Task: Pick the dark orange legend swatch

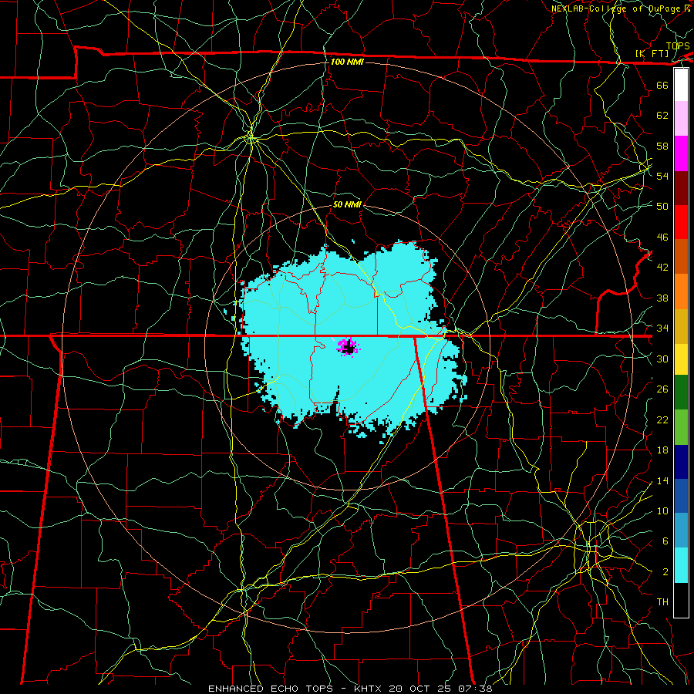Action: (681, 257)
